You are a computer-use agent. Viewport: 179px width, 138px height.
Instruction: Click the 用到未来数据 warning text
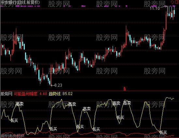(13, 136)
